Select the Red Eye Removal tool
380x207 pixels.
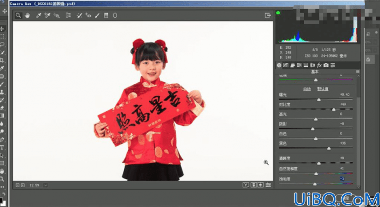pos(88,16)
